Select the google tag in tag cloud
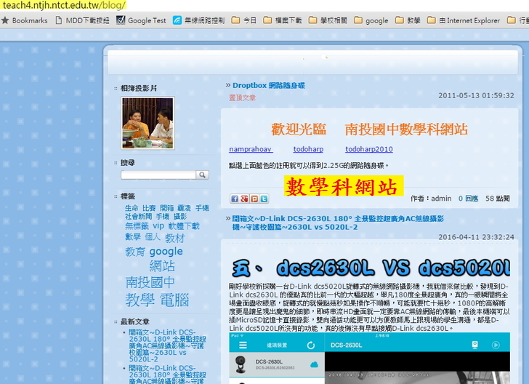The image size is (529, 384). coord(166,252)
